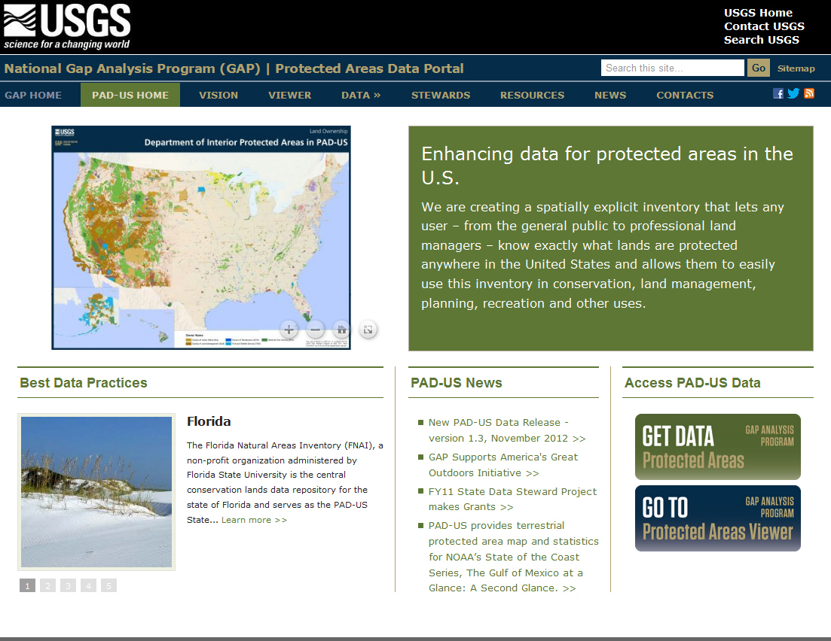
Task: Open Contact USGS link
Action: pos(764,26)
